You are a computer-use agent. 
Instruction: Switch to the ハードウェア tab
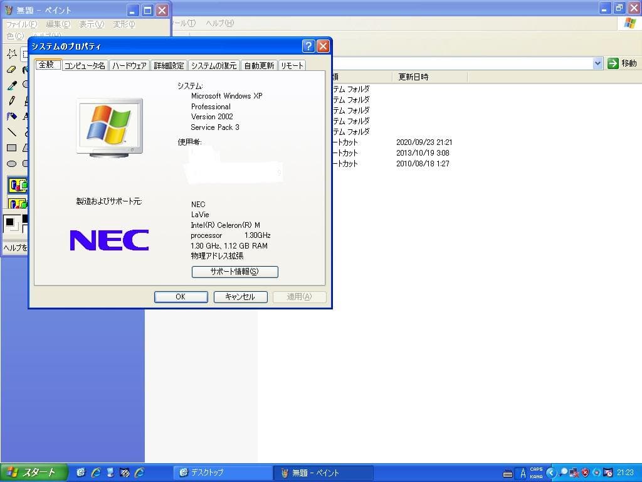pyautogui.click(x=129, y=65)
